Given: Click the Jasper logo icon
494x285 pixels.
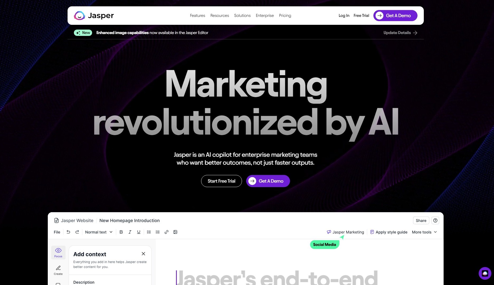Looking at the screenshot, I should pyautogui.click(x=79, y=16).
